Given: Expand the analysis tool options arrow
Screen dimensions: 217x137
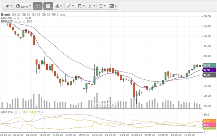Looking at the screenshot, I should (x=94, y=6).
